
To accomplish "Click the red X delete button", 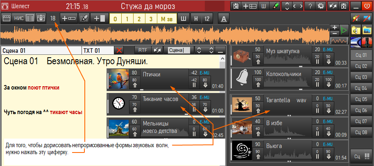I will click(x=120, y=50).
